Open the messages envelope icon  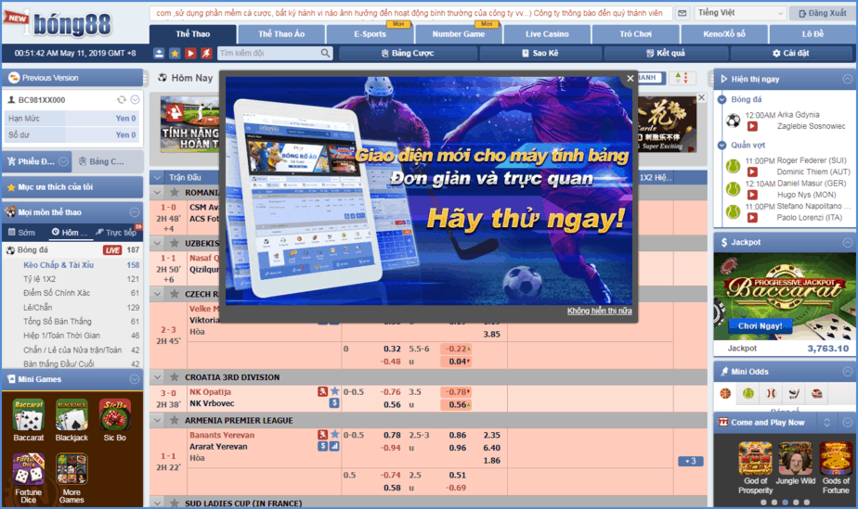click(x=682, y=13)
